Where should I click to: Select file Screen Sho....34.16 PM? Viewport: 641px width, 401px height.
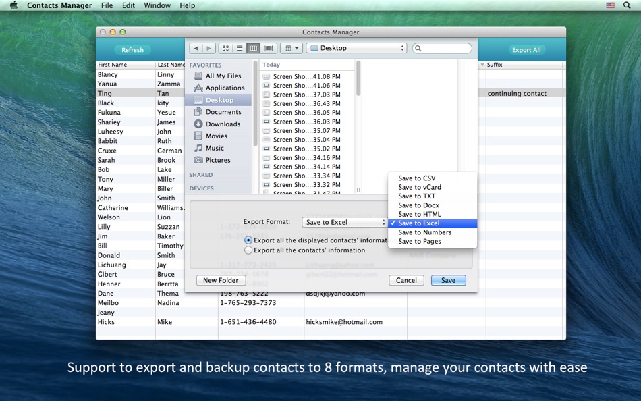pyautogui.click(x=306, y=157)
